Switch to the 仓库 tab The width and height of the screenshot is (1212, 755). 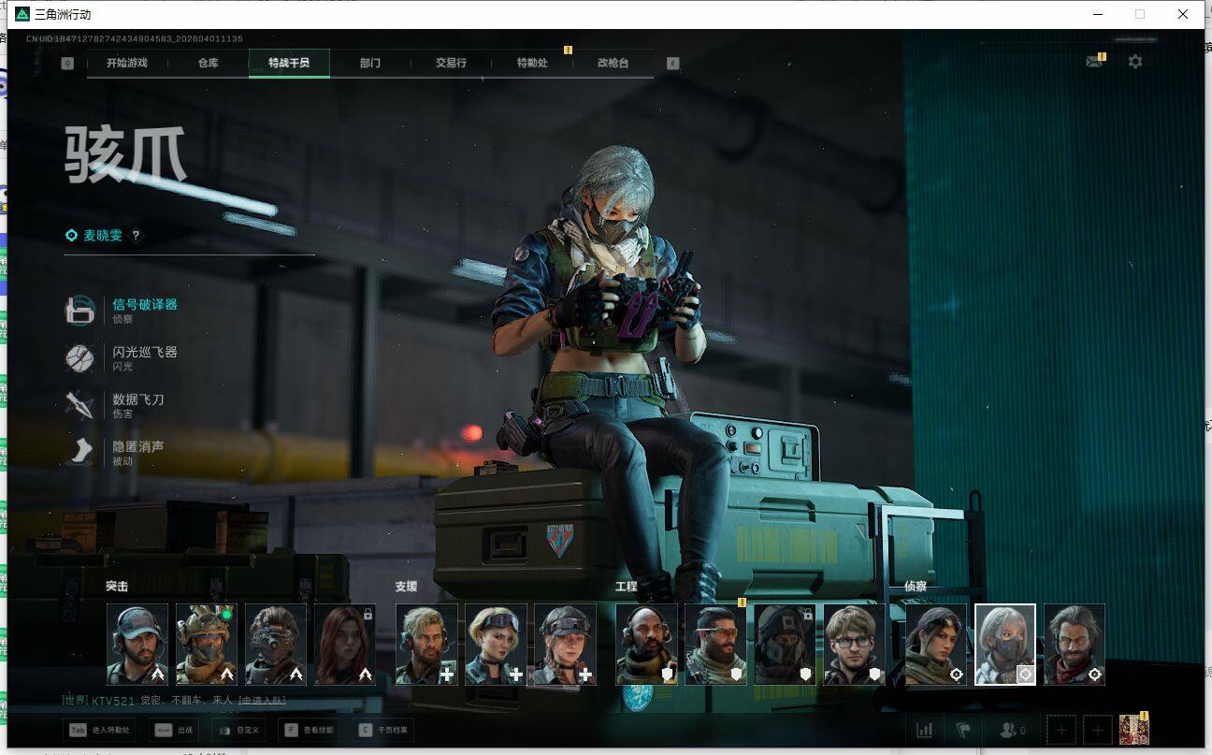[x=208, y=63]
